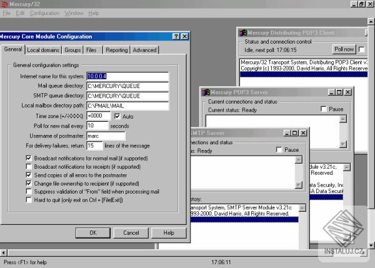The image size is (375, 268).
Task: Maximize the Mercury POP3 Server window
Action: 339,92
